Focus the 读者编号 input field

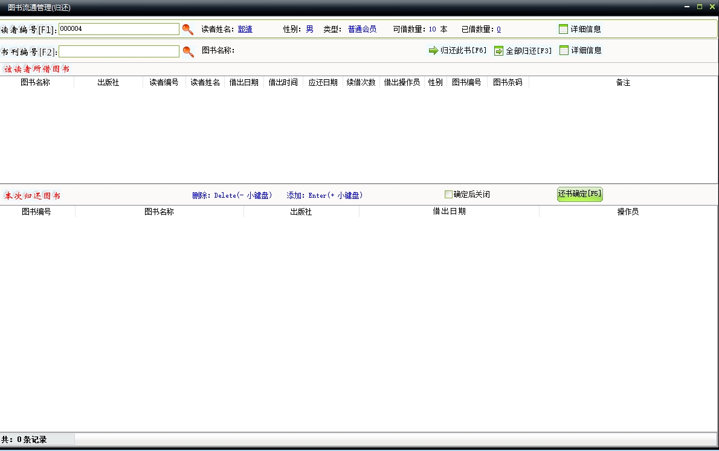pyautogui.click(x=118, y=29)
